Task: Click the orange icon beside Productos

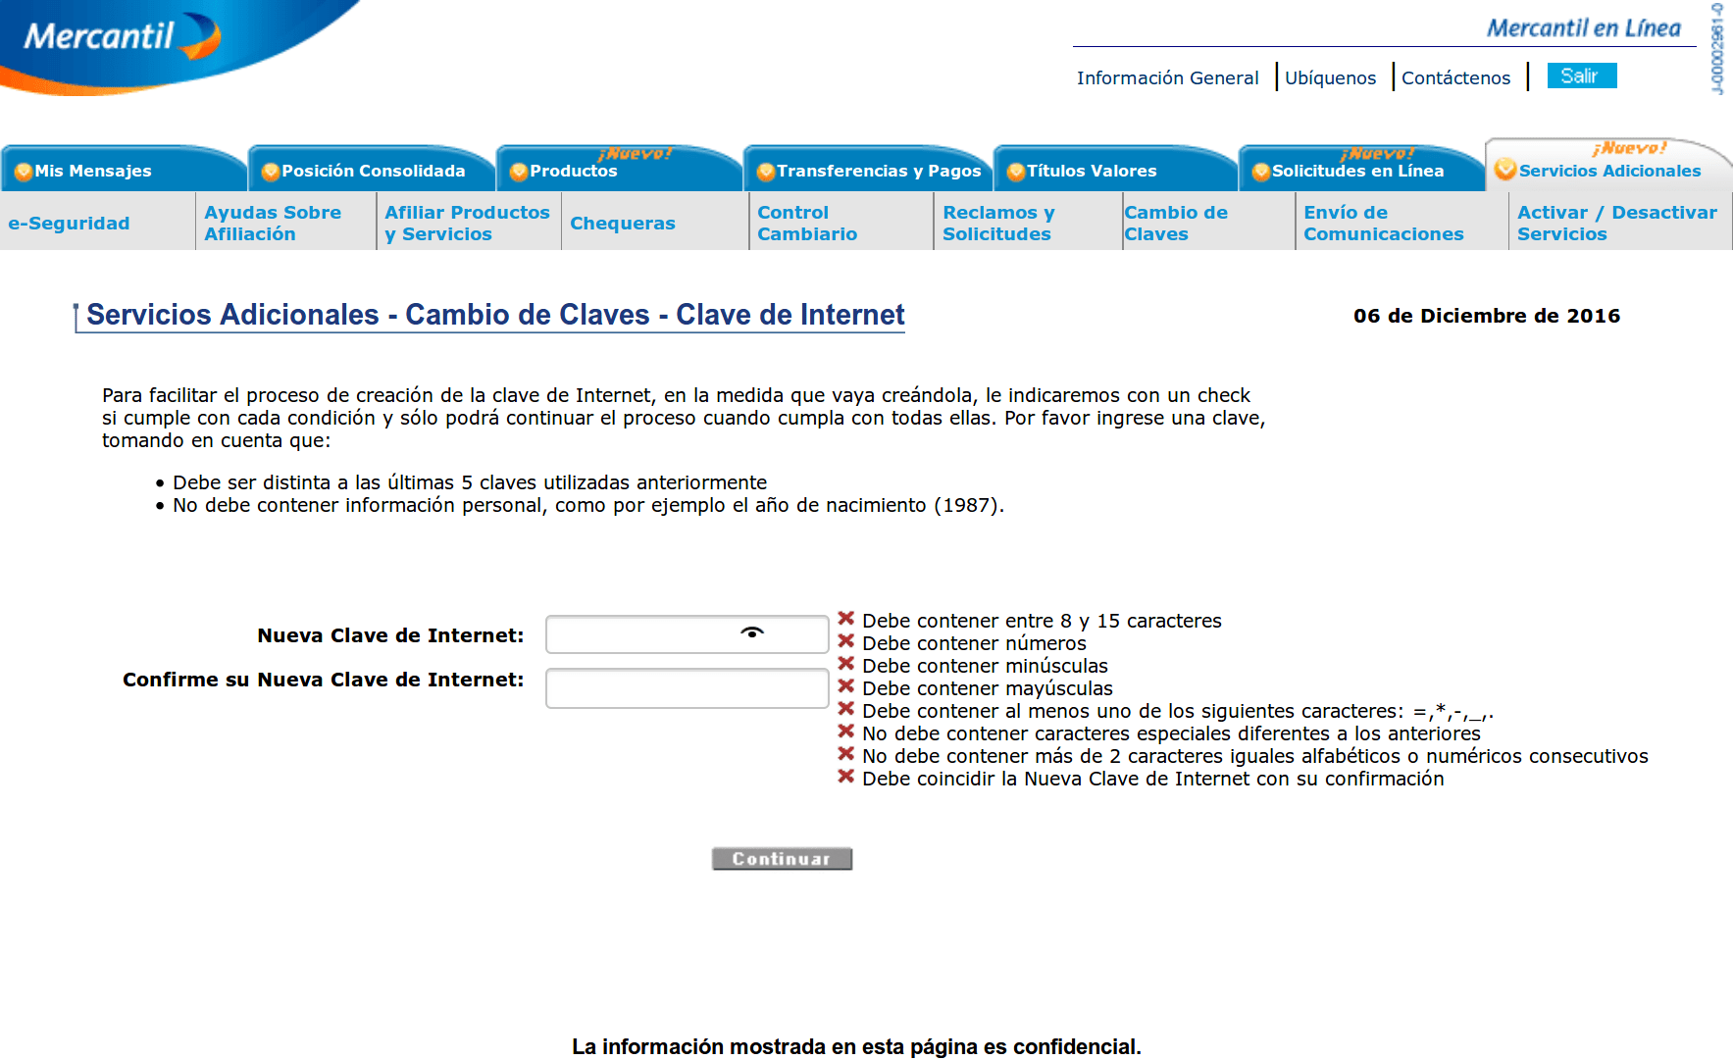Action: pyautogui.click(x=519, y=172)
